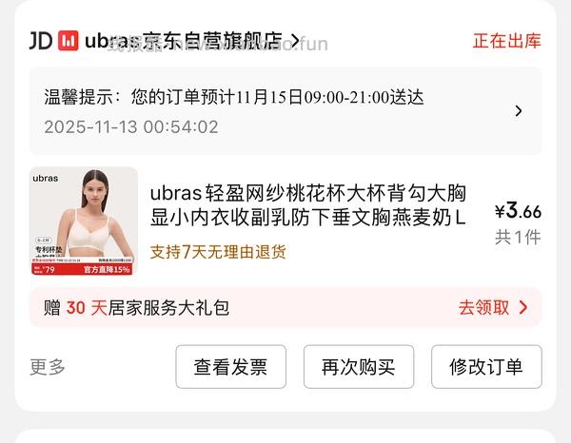Open 赠30天居家服务大礼包 banner

tap(285, 308)
